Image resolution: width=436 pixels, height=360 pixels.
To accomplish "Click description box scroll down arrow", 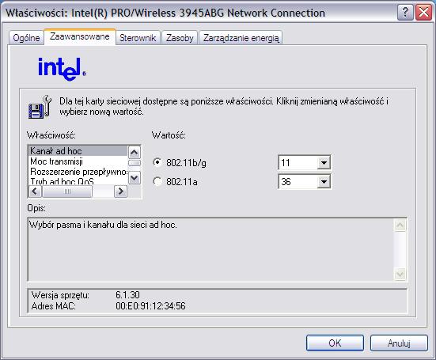I will 400,275.
